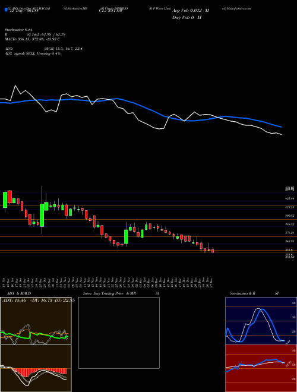Click the ADX (MGR) '15.5, 16.7, 22.8' line
297x392 pixels.
[43, 49]
